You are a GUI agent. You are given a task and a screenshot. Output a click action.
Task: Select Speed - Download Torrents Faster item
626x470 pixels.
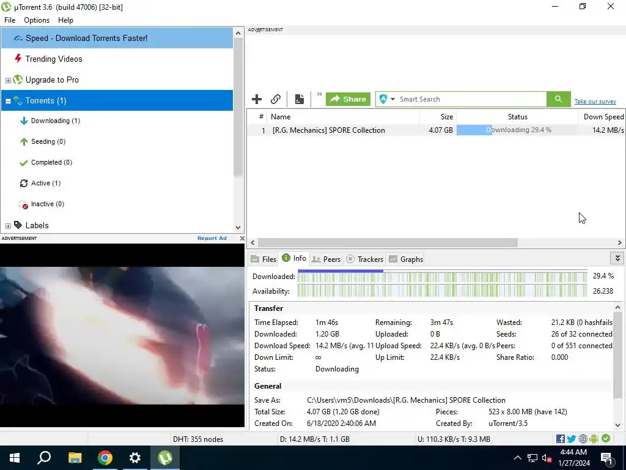[x=117, y=39]
